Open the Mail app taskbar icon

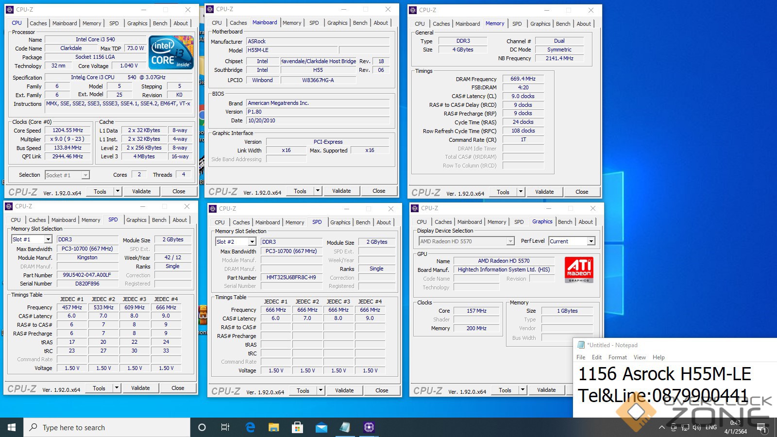321,427
